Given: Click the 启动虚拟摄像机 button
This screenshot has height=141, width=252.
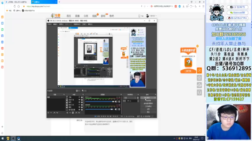Looking at the screenshot, I should [148, 103].
